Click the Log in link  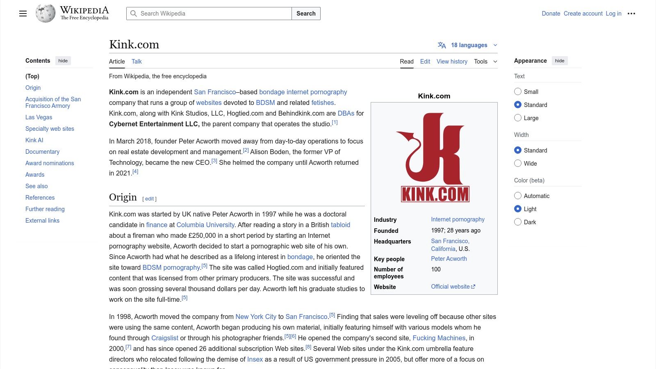coord(614,14)
